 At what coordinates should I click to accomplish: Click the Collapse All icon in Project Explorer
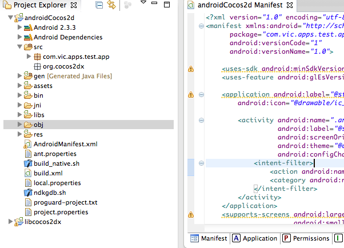point(99,5)
